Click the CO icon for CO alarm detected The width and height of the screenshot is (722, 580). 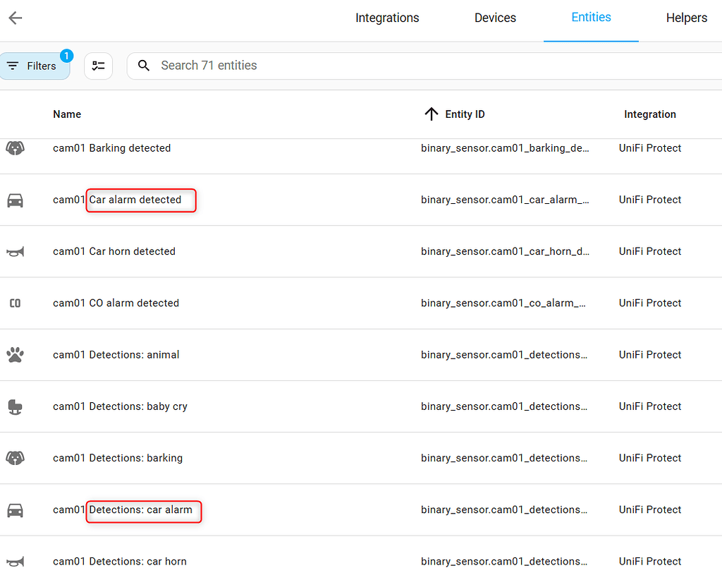[16, 303]
